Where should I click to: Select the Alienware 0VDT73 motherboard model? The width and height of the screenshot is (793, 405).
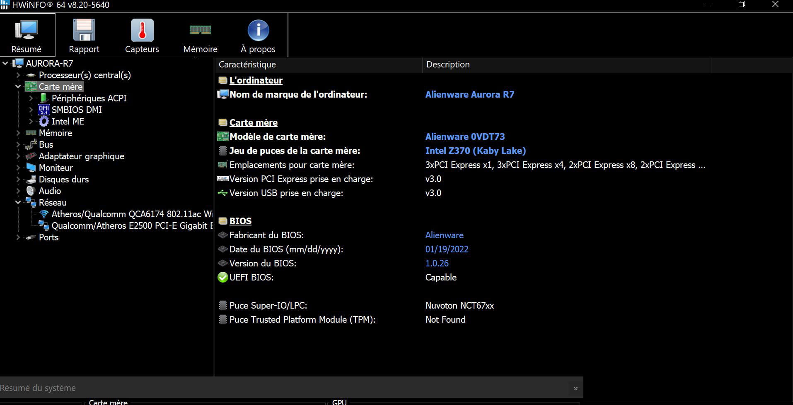click(465, 137)
